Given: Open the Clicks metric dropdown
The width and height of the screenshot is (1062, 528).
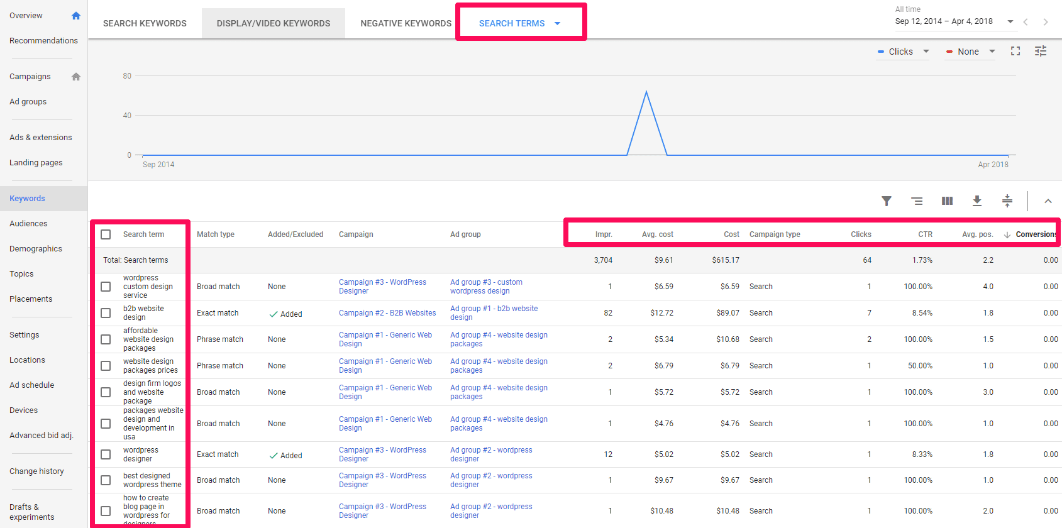Looking at the screenshot, I should [x=903, y=52].
